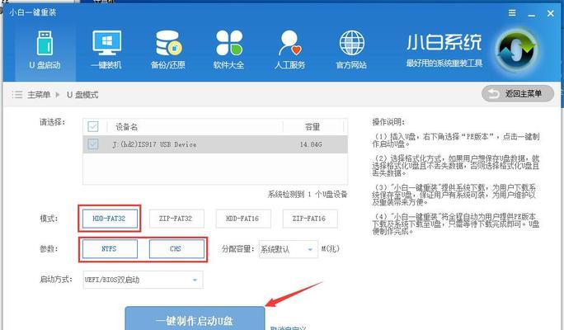Toggle checkbox for IS917 USB Device
The width and height of the screenshot is (564, 330).
click(x=93, y=144)
